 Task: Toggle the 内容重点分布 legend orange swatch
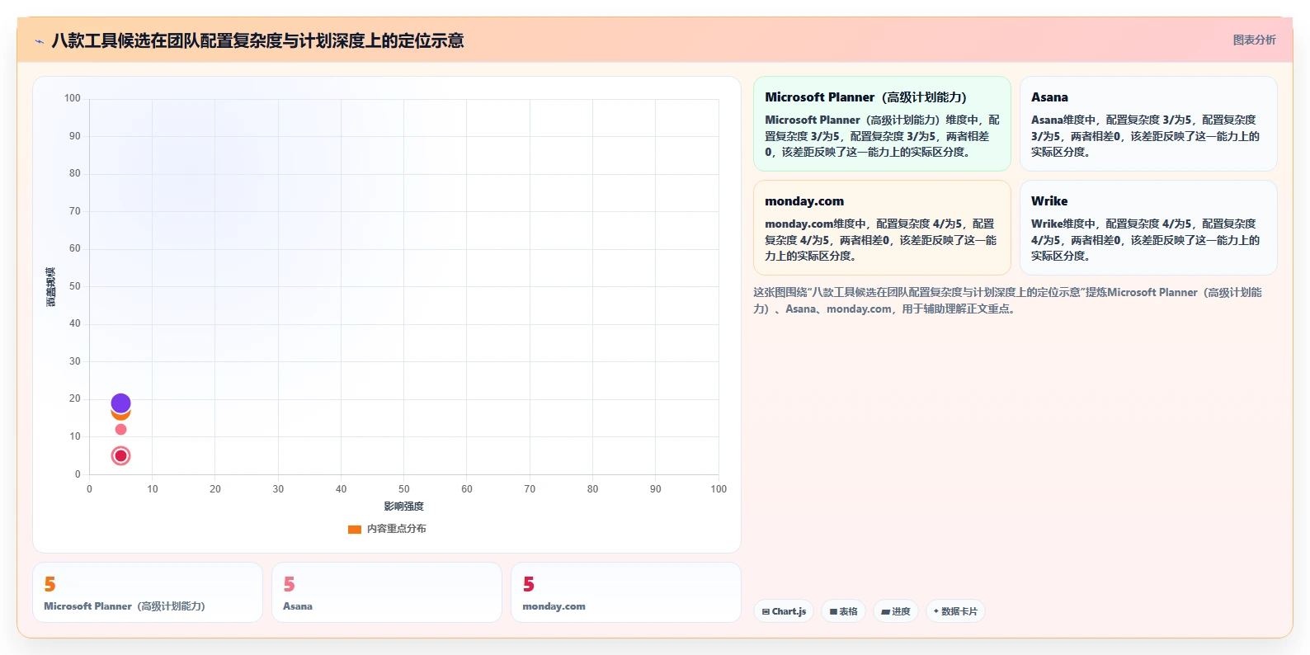click(x=355, y=529)
